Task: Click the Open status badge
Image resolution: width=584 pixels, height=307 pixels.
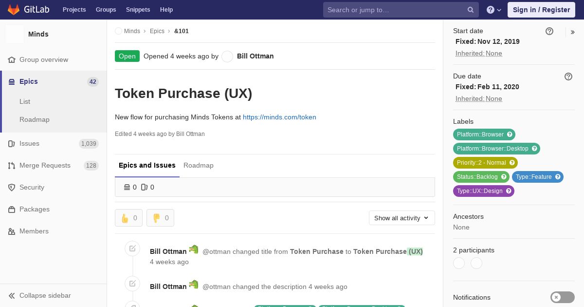Action: 127,56
